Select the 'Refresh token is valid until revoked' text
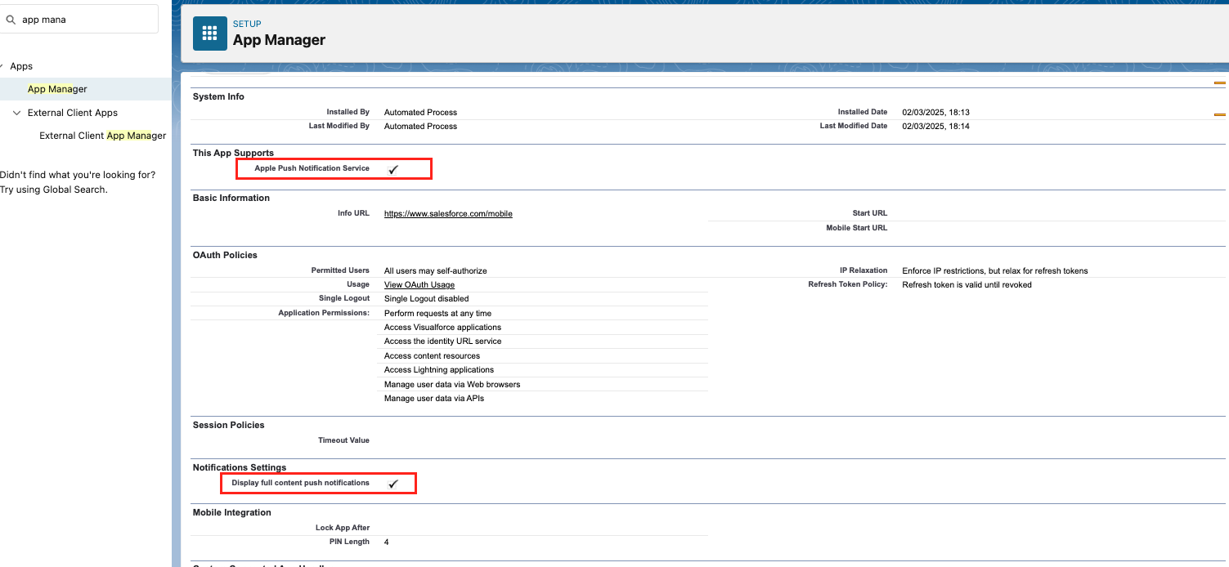The height and width of the screenshot is (567, 1229). point(967,285)
